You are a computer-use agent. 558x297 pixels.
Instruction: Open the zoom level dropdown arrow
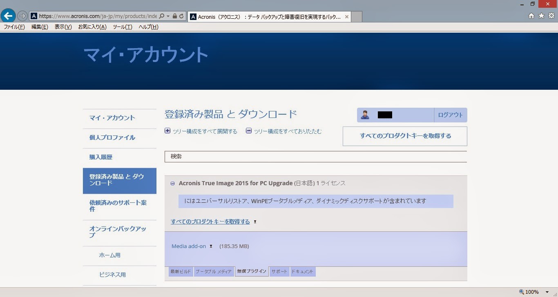(547, 292)
